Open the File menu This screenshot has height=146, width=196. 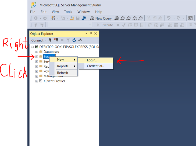click(33, 12)
